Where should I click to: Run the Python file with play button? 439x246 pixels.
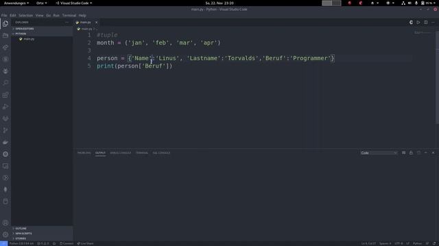point(418,23)
